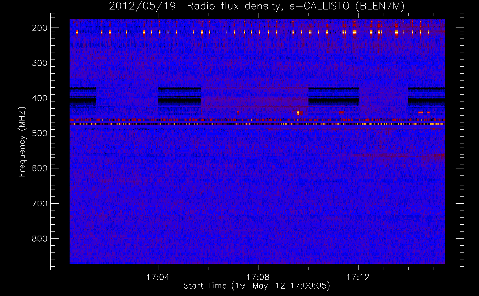
Task: Select the 'e-CALLISTO (BLEN7M)' title text
Action: pyautogui.click(x=347, y=6)
